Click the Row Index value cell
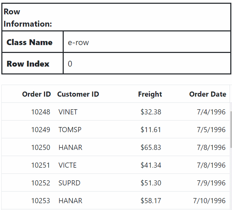 click(x=146, y=64)
